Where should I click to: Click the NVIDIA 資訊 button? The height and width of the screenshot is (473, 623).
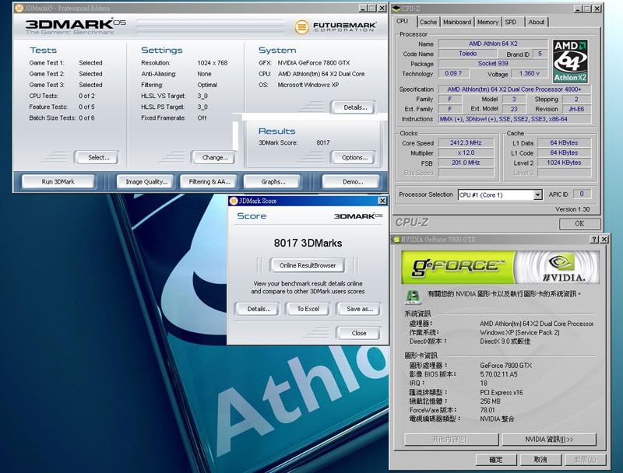pyautogui.click(x=549, y=440)
